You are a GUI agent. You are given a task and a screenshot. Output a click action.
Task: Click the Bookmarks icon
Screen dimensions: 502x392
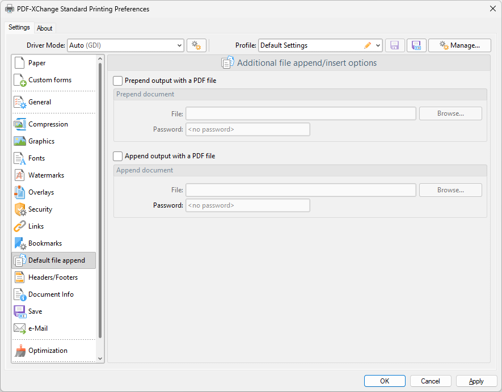point(20,243)
